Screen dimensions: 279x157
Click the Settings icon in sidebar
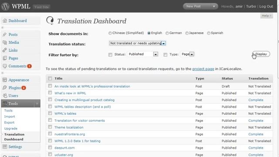click(x=5, y=147)
